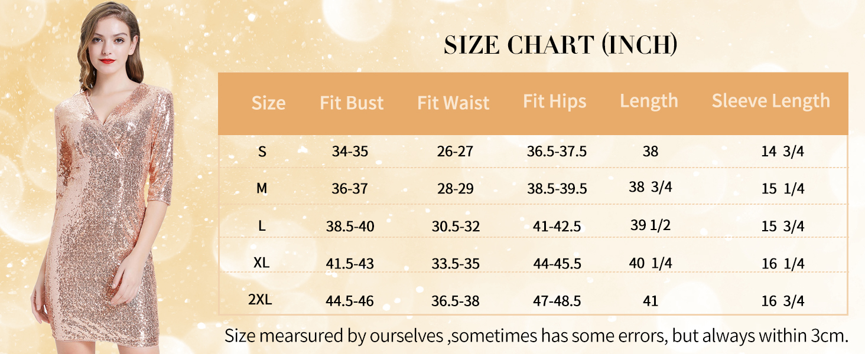Click the hips value "41-42.5"
This screenshot has height=354, width=865.
557,226
